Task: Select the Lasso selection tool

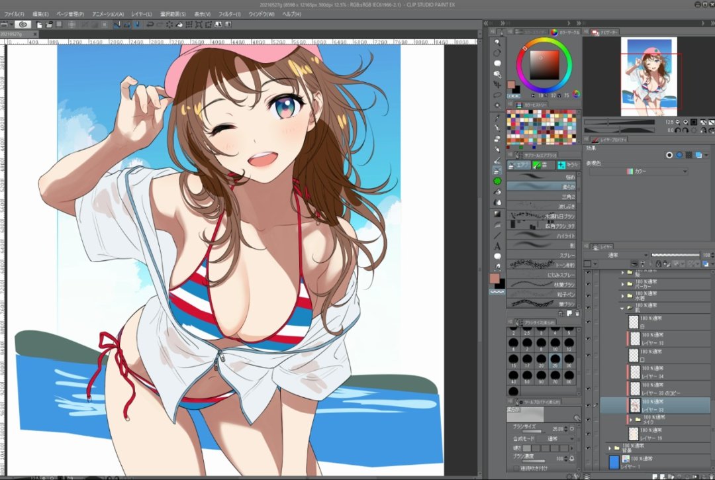Action: pos(497,95)
